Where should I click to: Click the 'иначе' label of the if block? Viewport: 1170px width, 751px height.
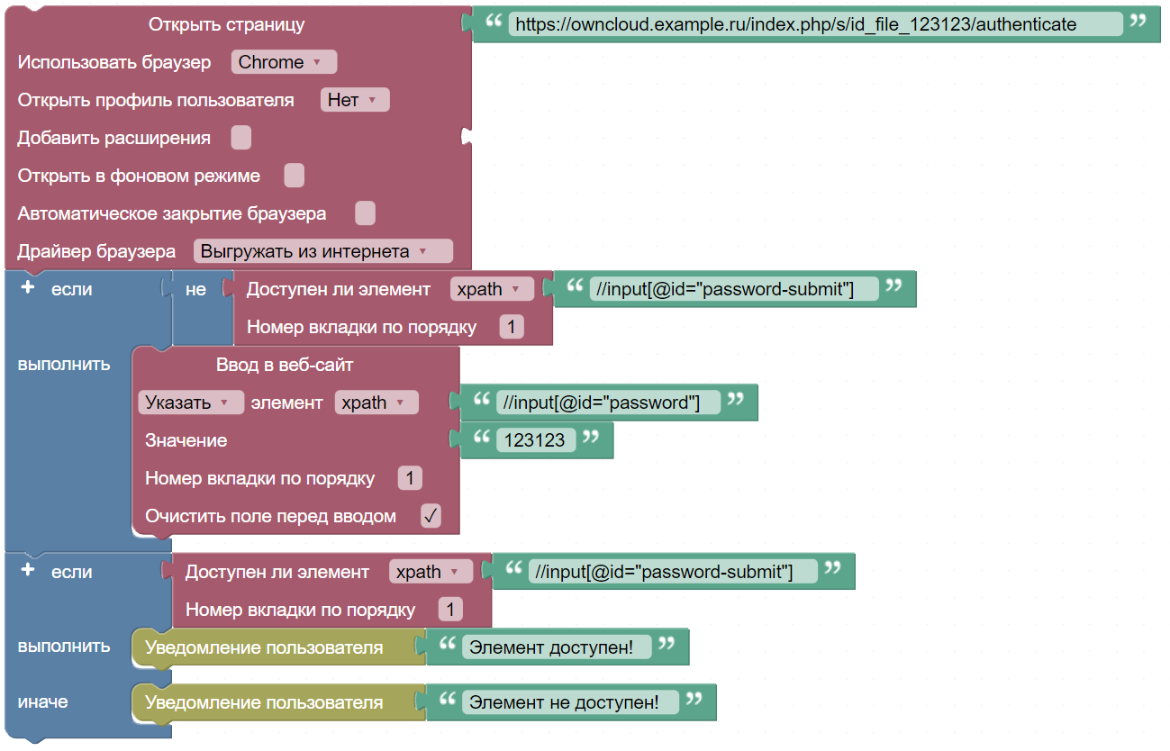[43, 701]
